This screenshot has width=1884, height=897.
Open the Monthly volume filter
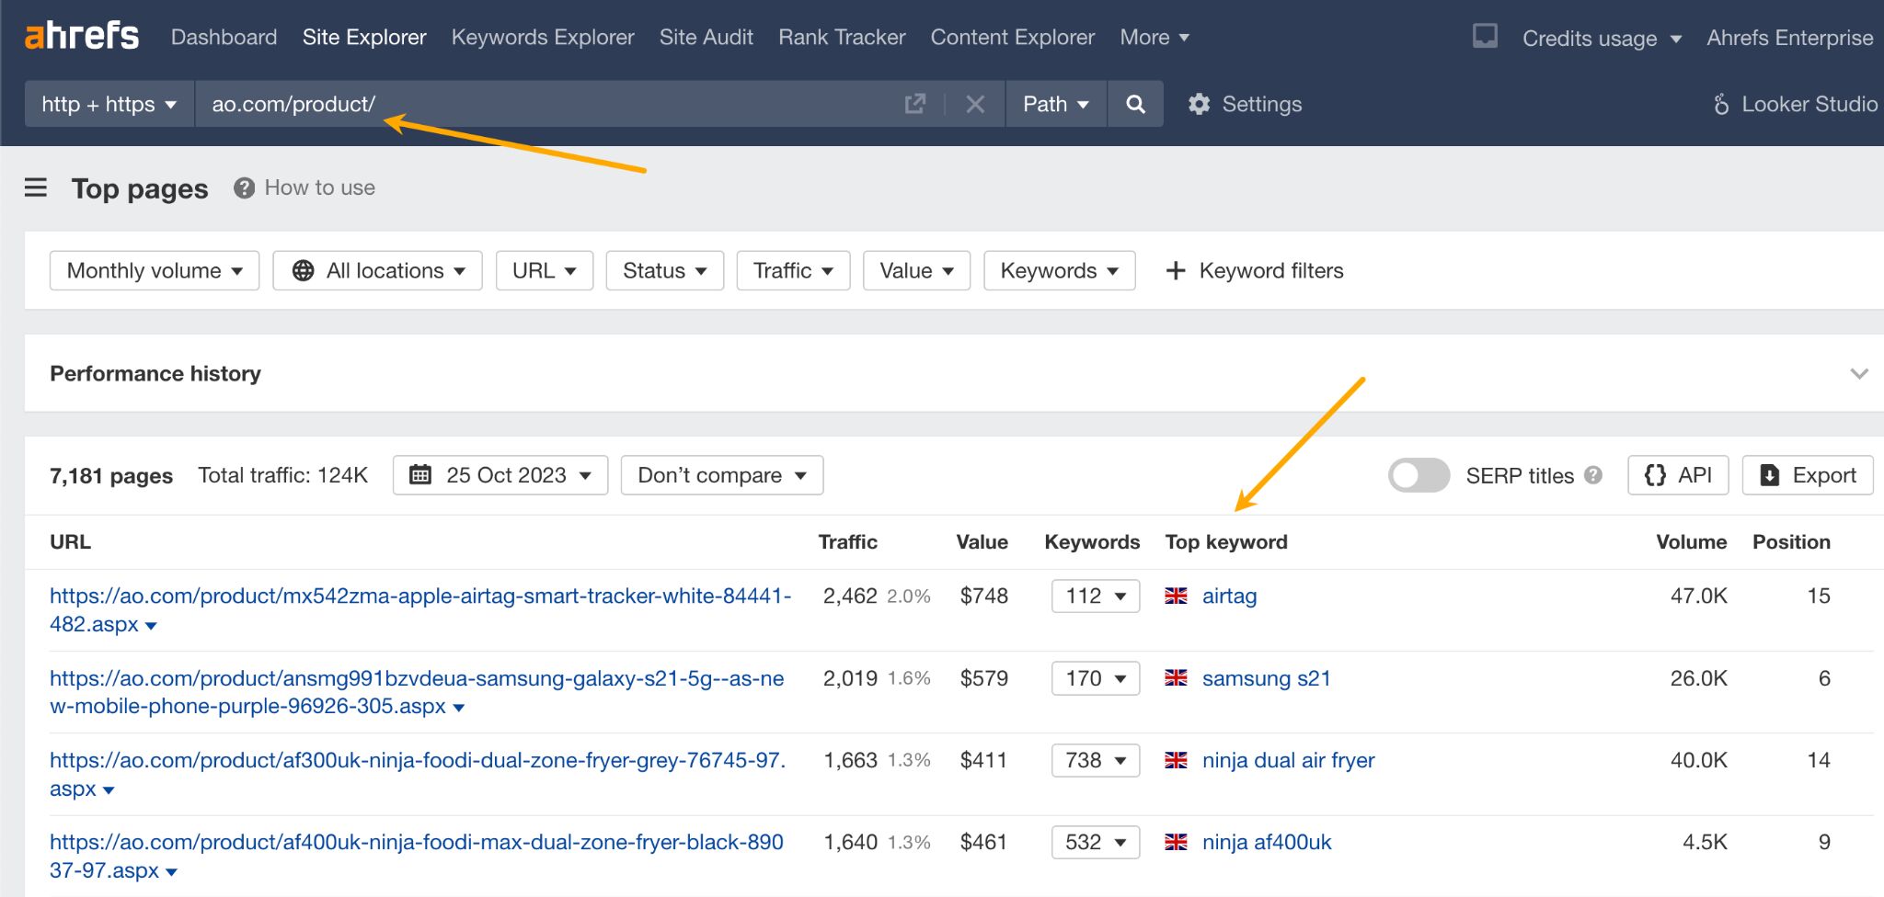(x=154, y=270)
